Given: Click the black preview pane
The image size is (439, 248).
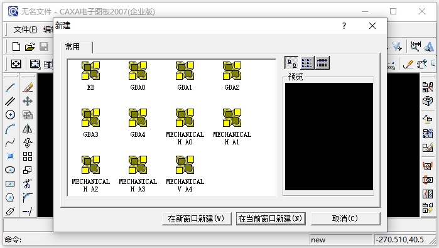Looking at the screenshot, I should pyautogui.click(x=329, y=137).
